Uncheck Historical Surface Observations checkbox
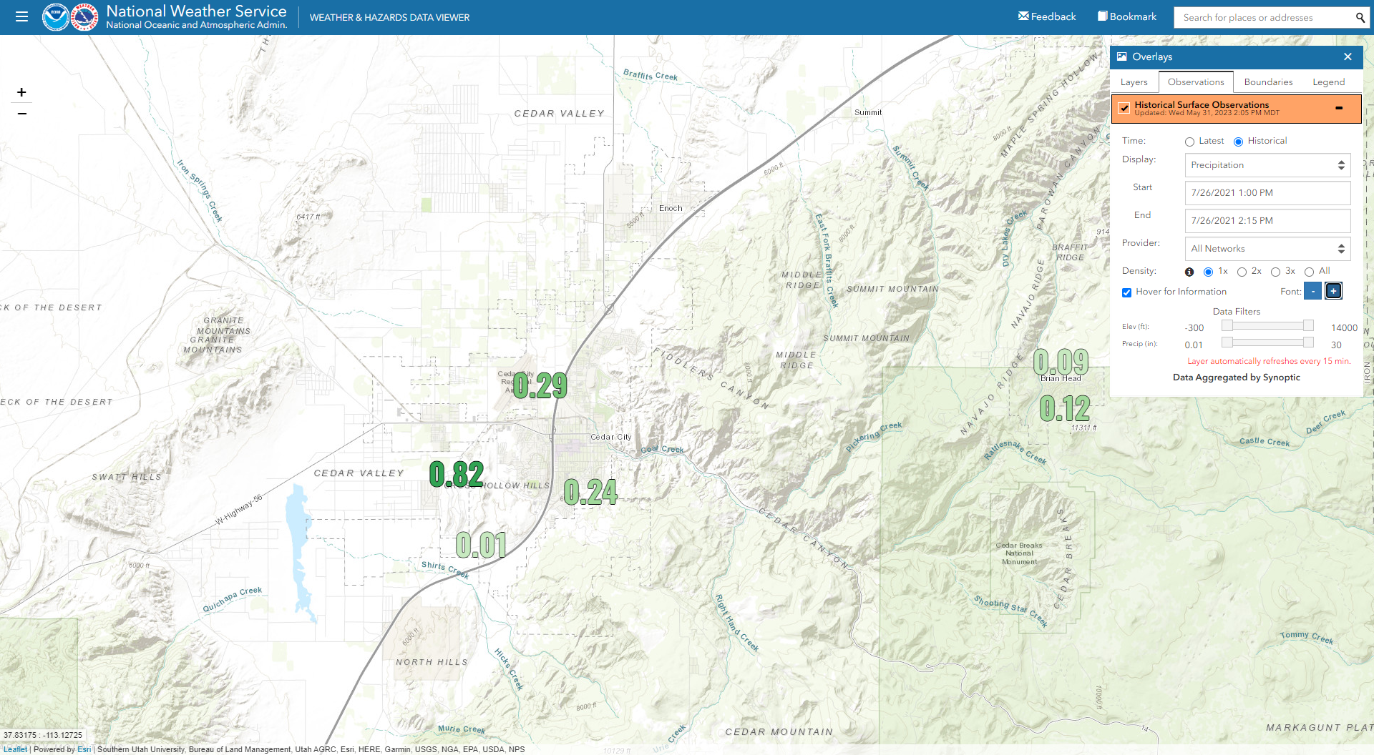1374x755 pixels. (x=1124, y=108)
